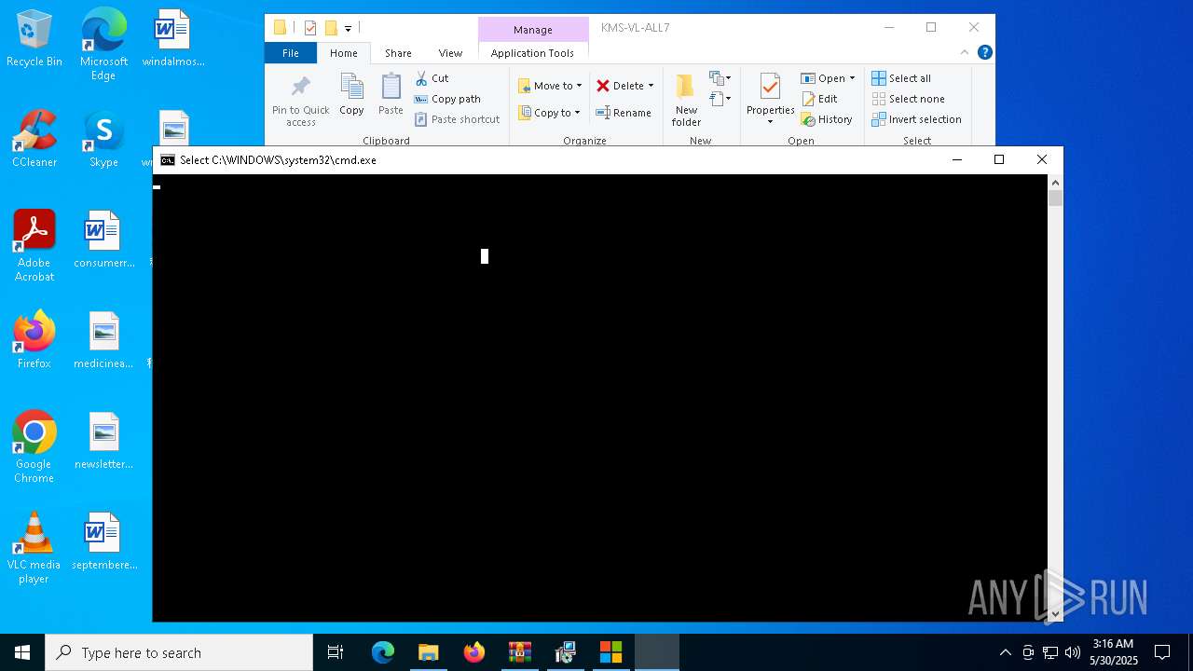
Task: Click Rename in Organize group
Action: pyautogui.click(x=624, y=113)
